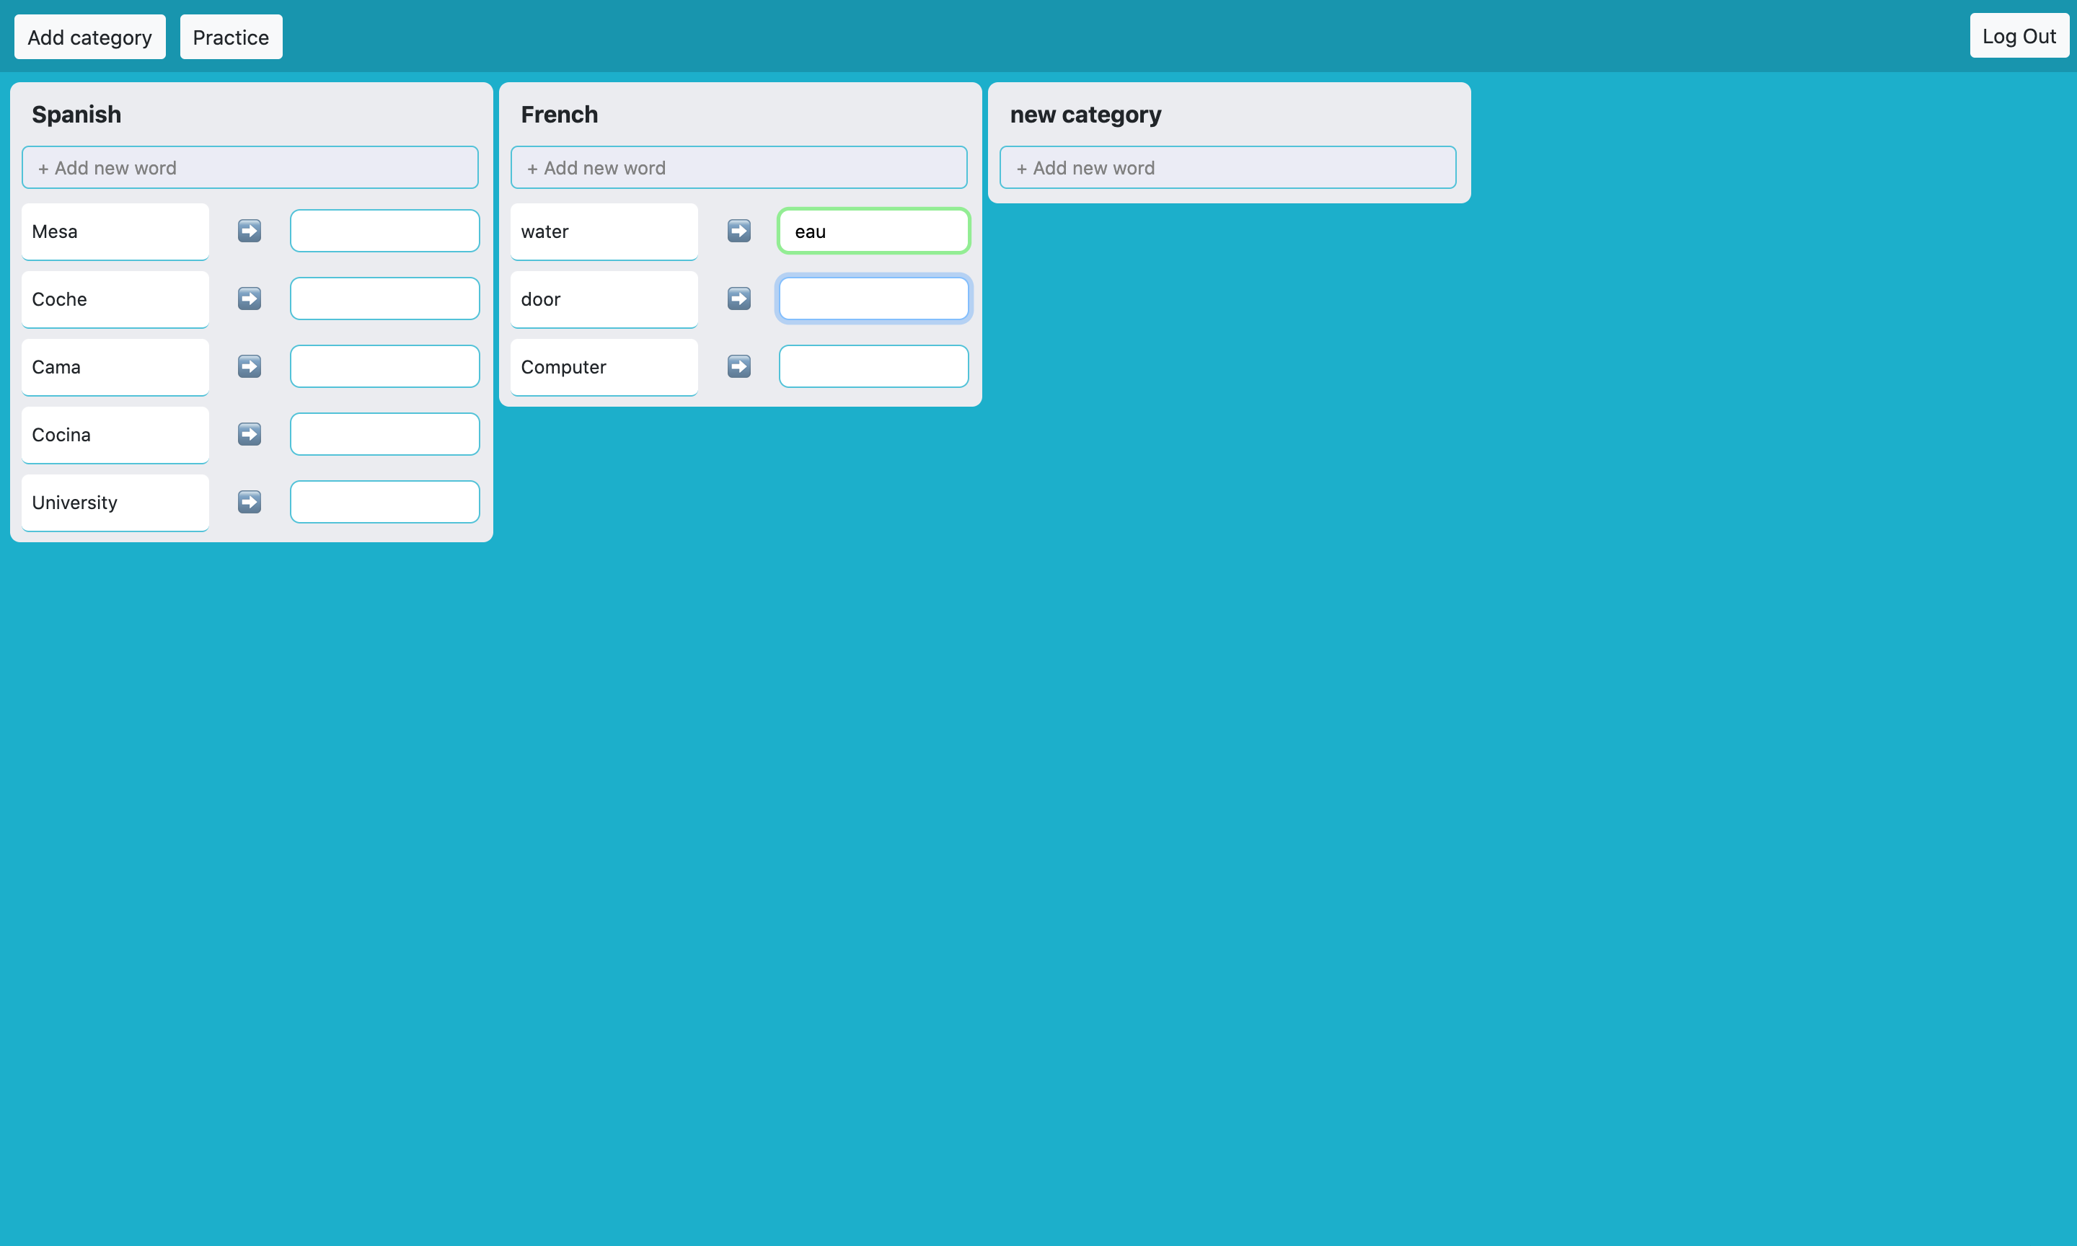Image resolution: width=2077 pixels, height=1246 pixels.
Task: Click the arrow icon beside water
Action: (x=738, y=231)
